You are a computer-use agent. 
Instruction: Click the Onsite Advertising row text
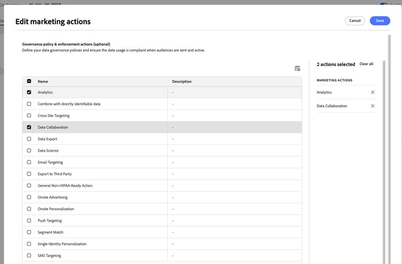click(53, 197)
